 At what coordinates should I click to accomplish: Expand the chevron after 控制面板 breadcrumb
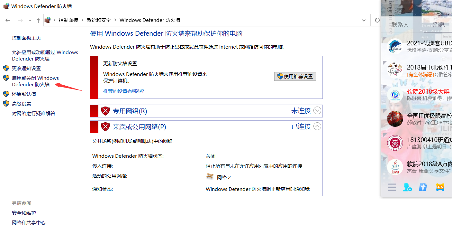coord(82,20)
